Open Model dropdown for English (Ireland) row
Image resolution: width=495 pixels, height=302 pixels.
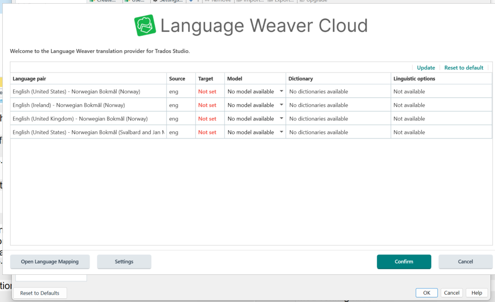coord(255,105)
